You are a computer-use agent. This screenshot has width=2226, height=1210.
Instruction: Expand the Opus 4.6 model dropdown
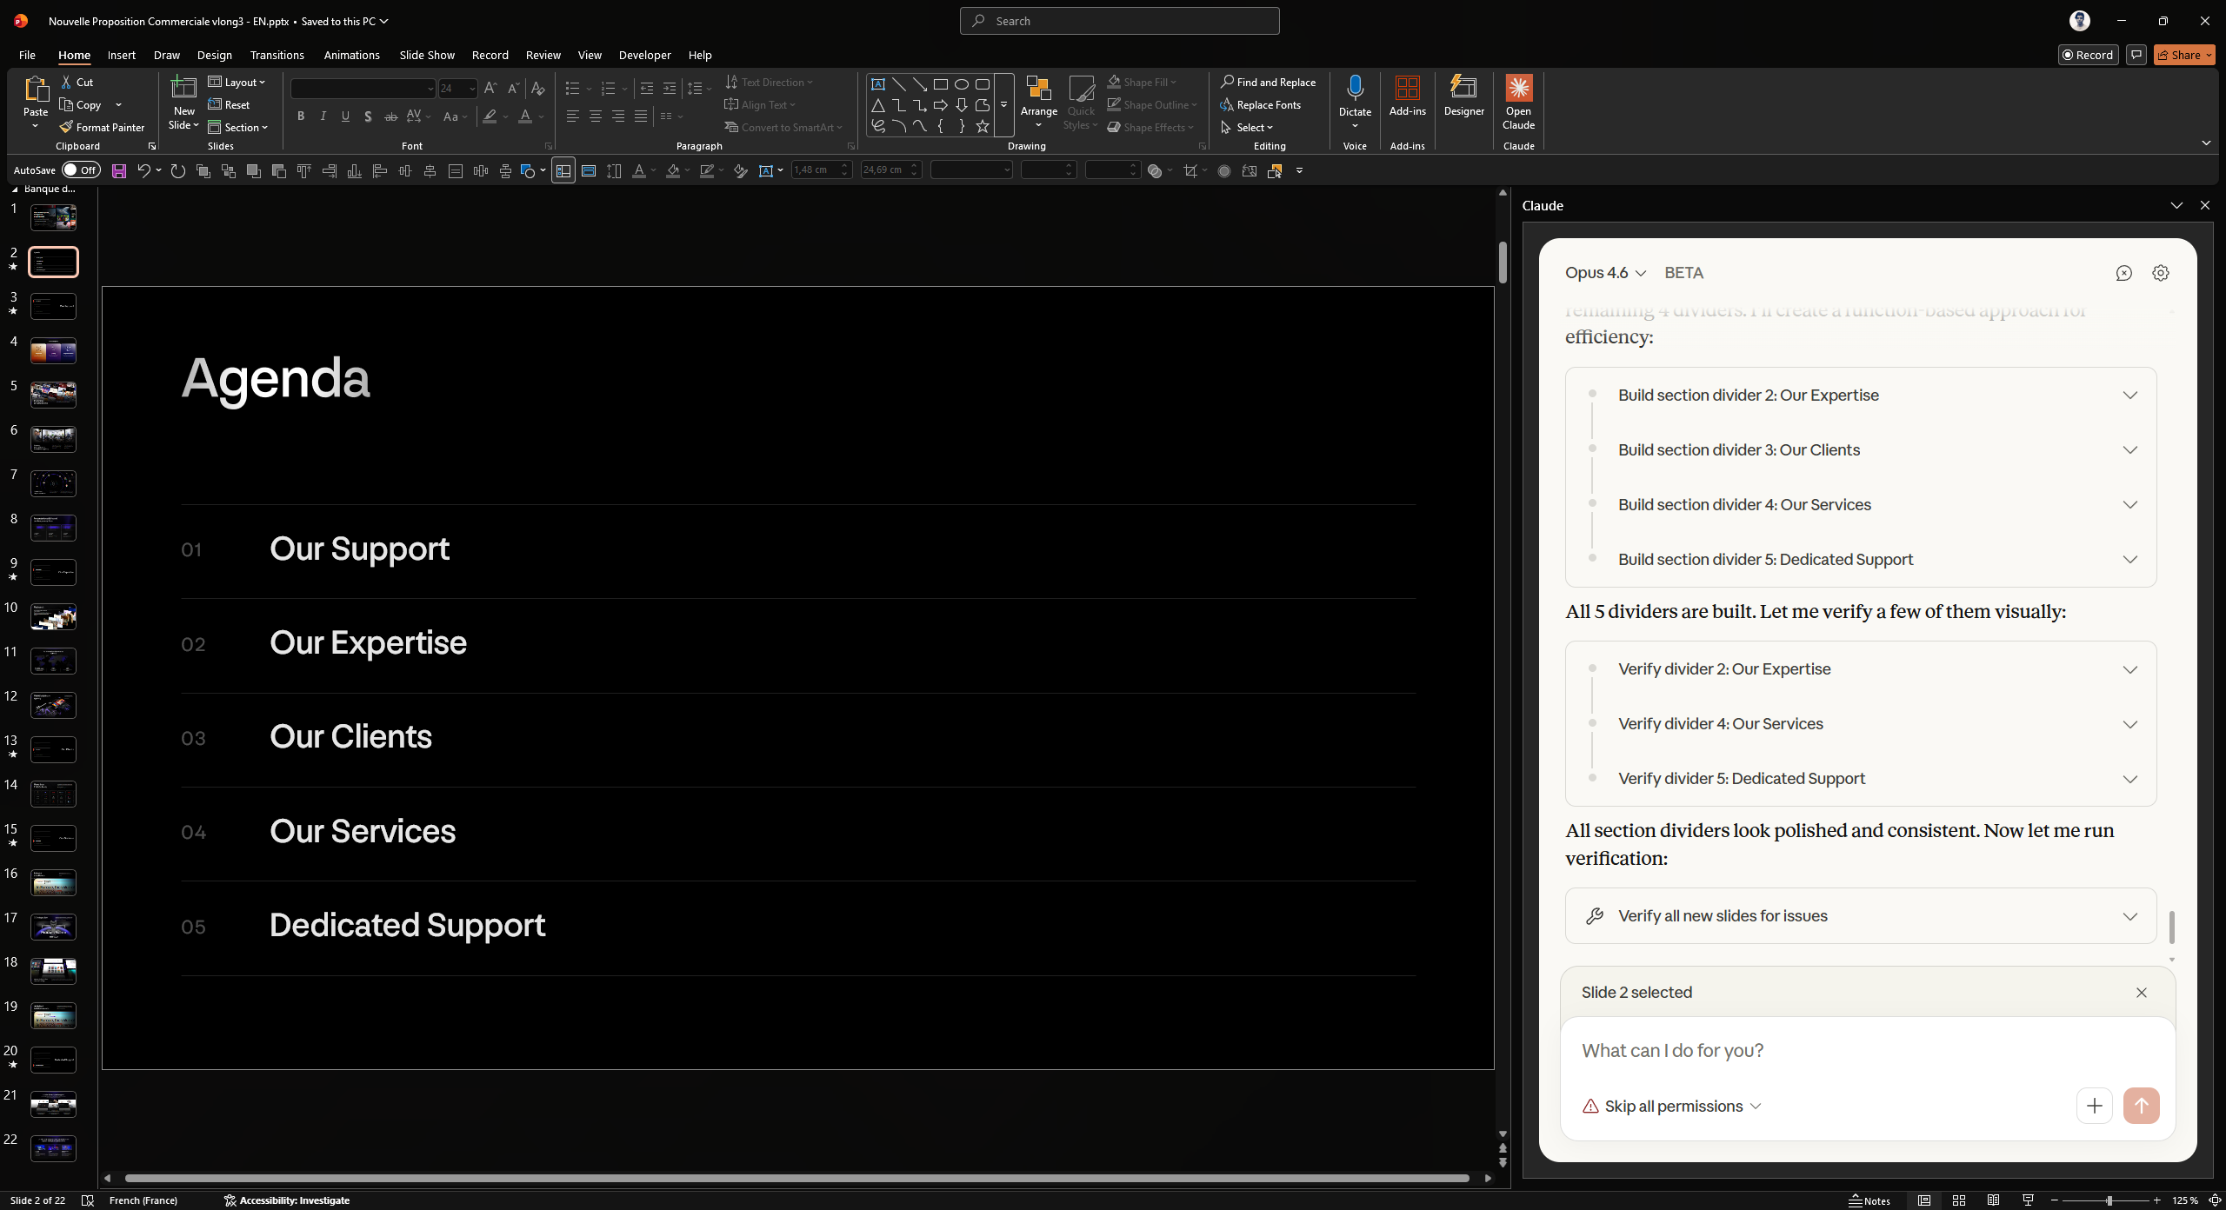click(1605, 273)
